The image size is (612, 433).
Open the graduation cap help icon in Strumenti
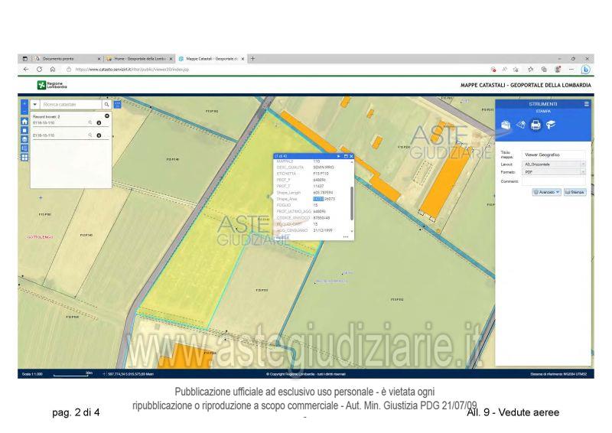coord(551,125)
